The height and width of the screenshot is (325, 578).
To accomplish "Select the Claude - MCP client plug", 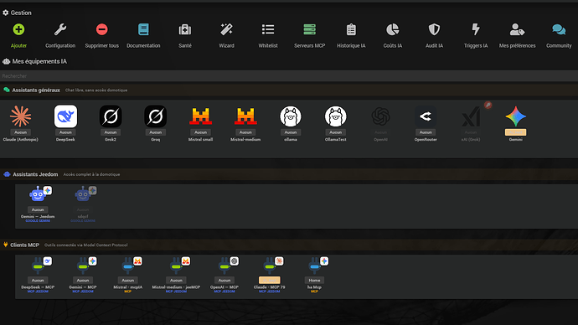I will point(270,275).
